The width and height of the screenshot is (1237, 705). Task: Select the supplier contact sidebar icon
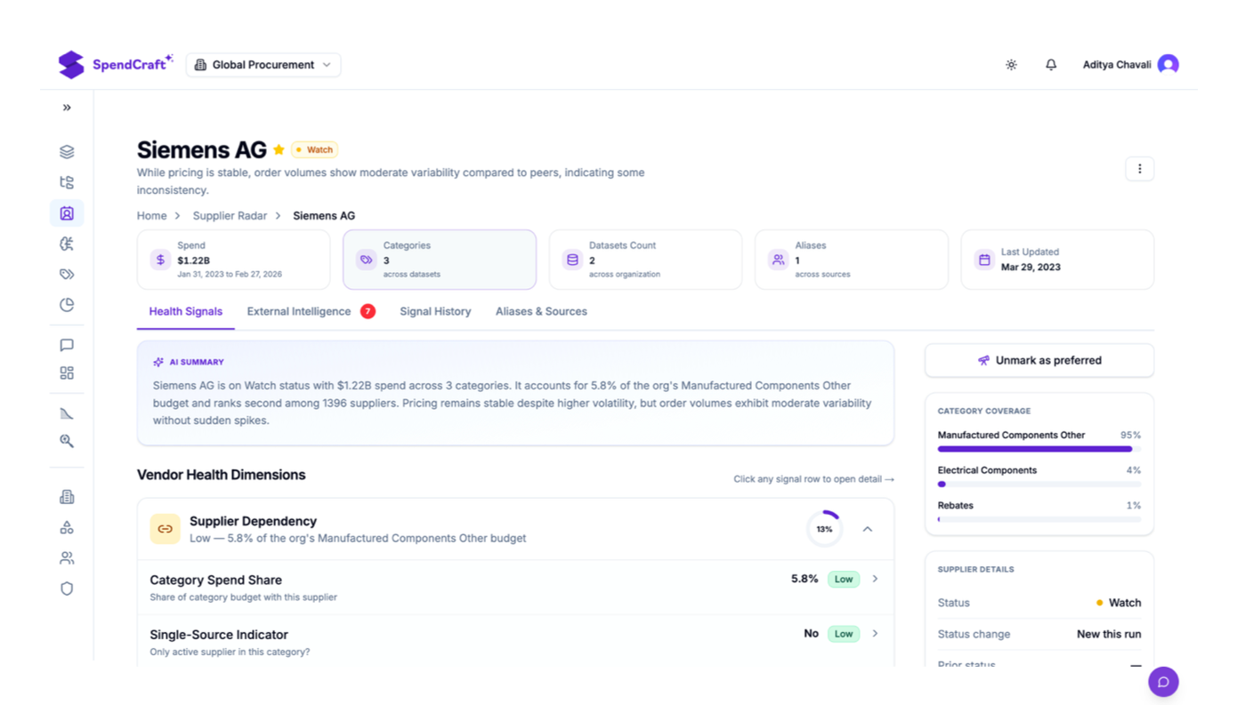pyautogui.click(x=67, y=213)
